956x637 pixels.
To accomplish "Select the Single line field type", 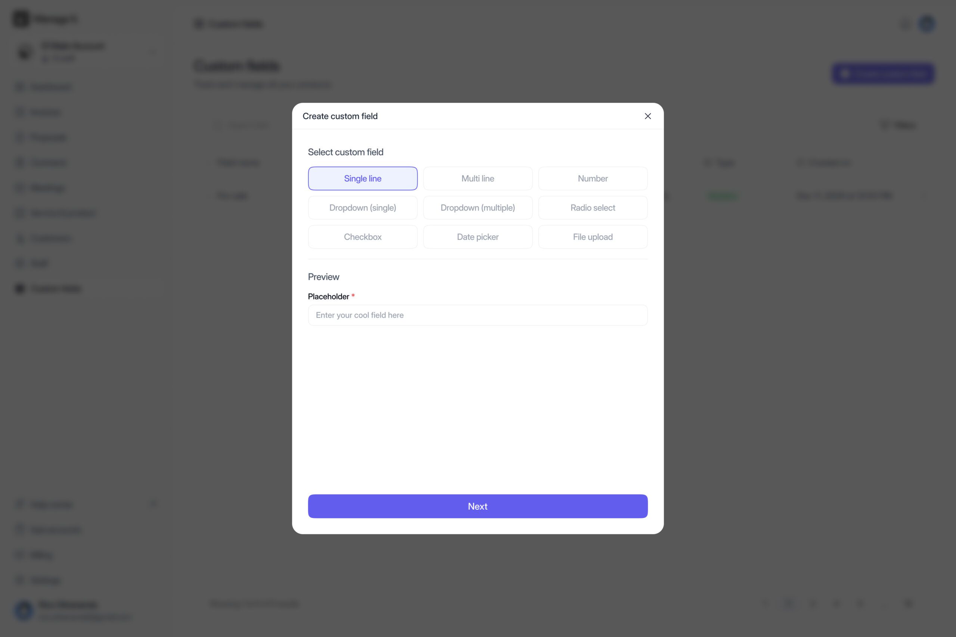I will 363,178.
